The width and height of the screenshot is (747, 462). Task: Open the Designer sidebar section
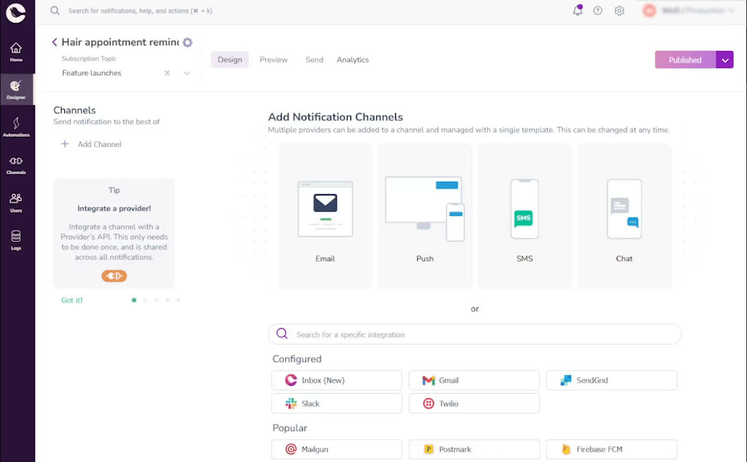coord(16,89)
